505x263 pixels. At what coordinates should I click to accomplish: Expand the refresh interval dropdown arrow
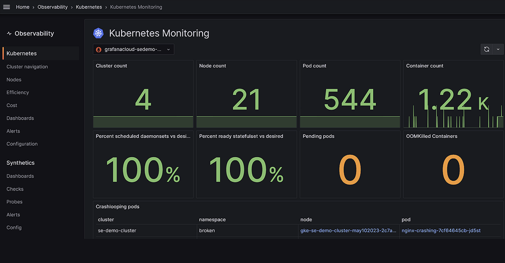coord(498,49)
